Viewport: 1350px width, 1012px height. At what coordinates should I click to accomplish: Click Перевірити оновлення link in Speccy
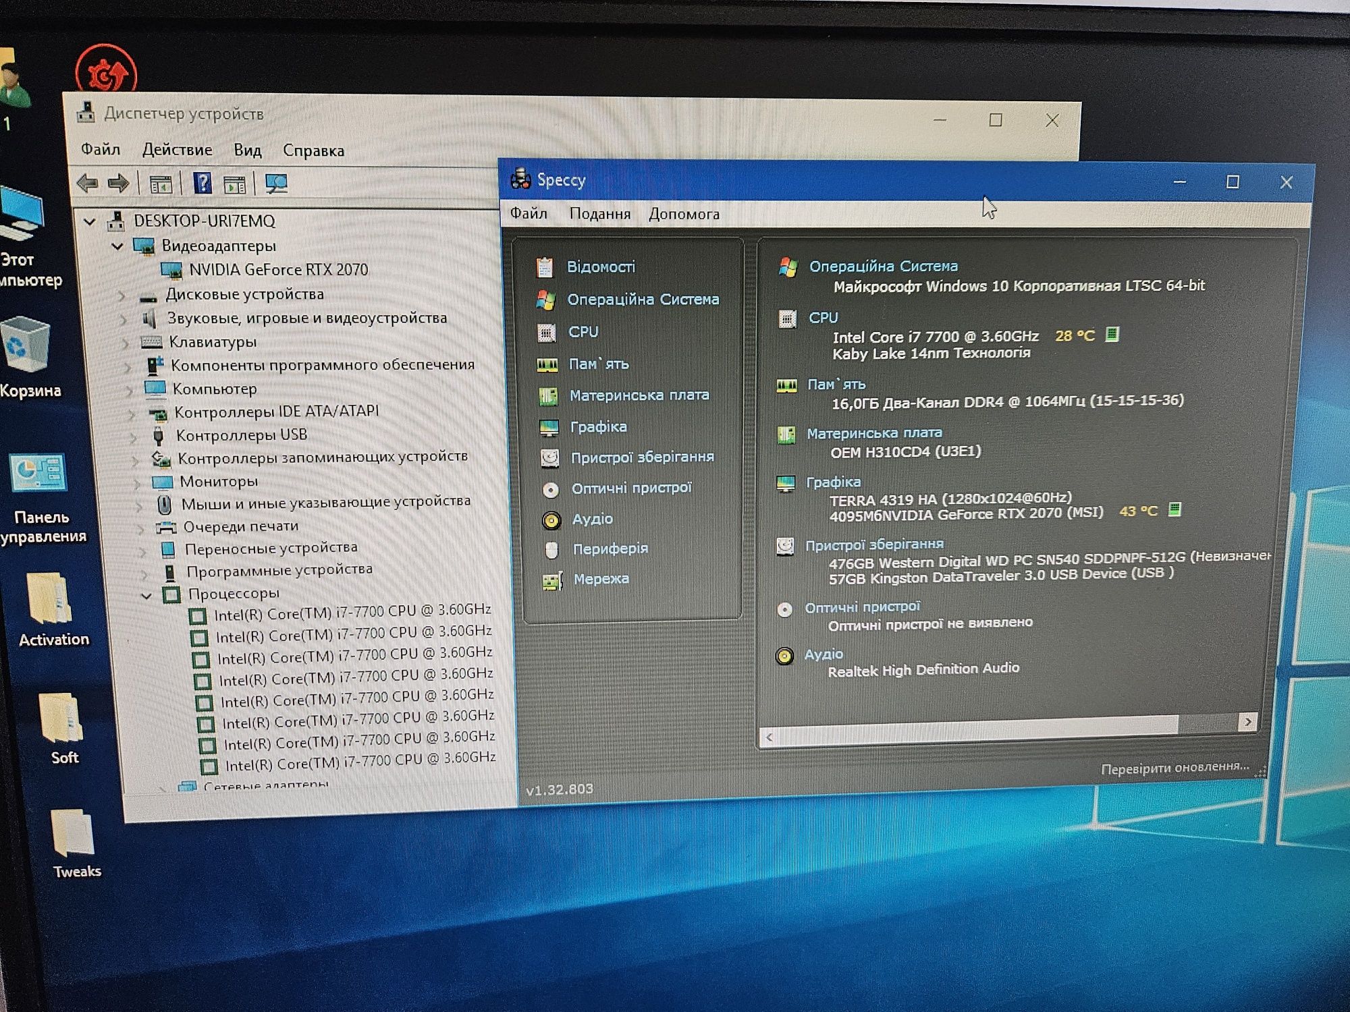tap(1175, 768)
